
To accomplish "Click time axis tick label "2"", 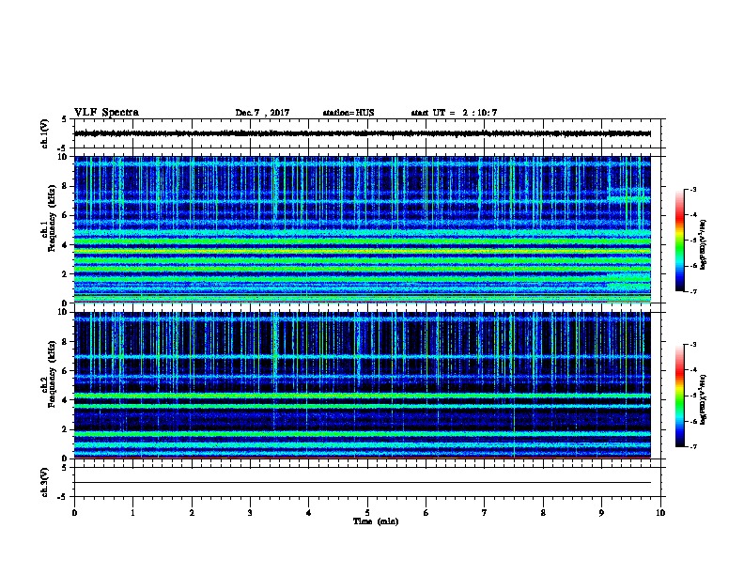I will (192, 513).
